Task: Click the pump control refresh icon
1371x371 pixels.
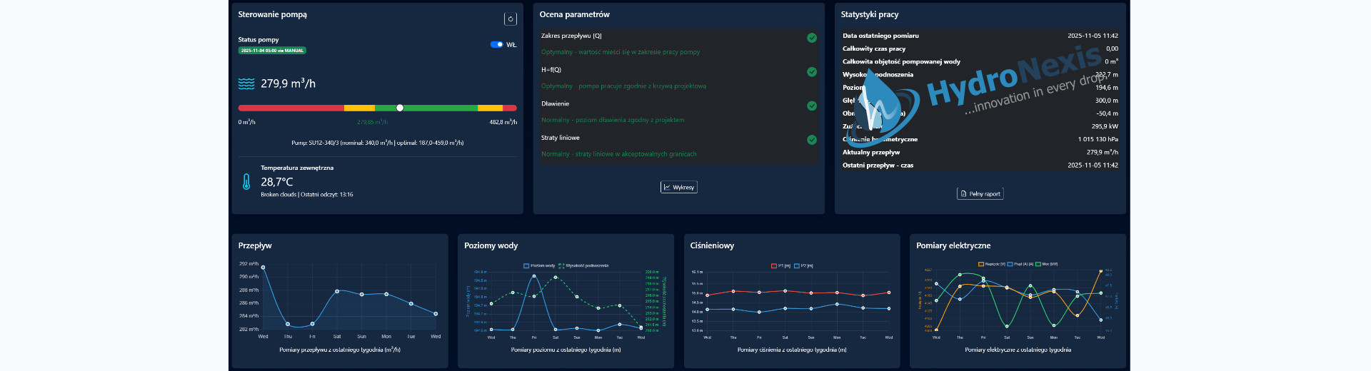Action: 510,19
